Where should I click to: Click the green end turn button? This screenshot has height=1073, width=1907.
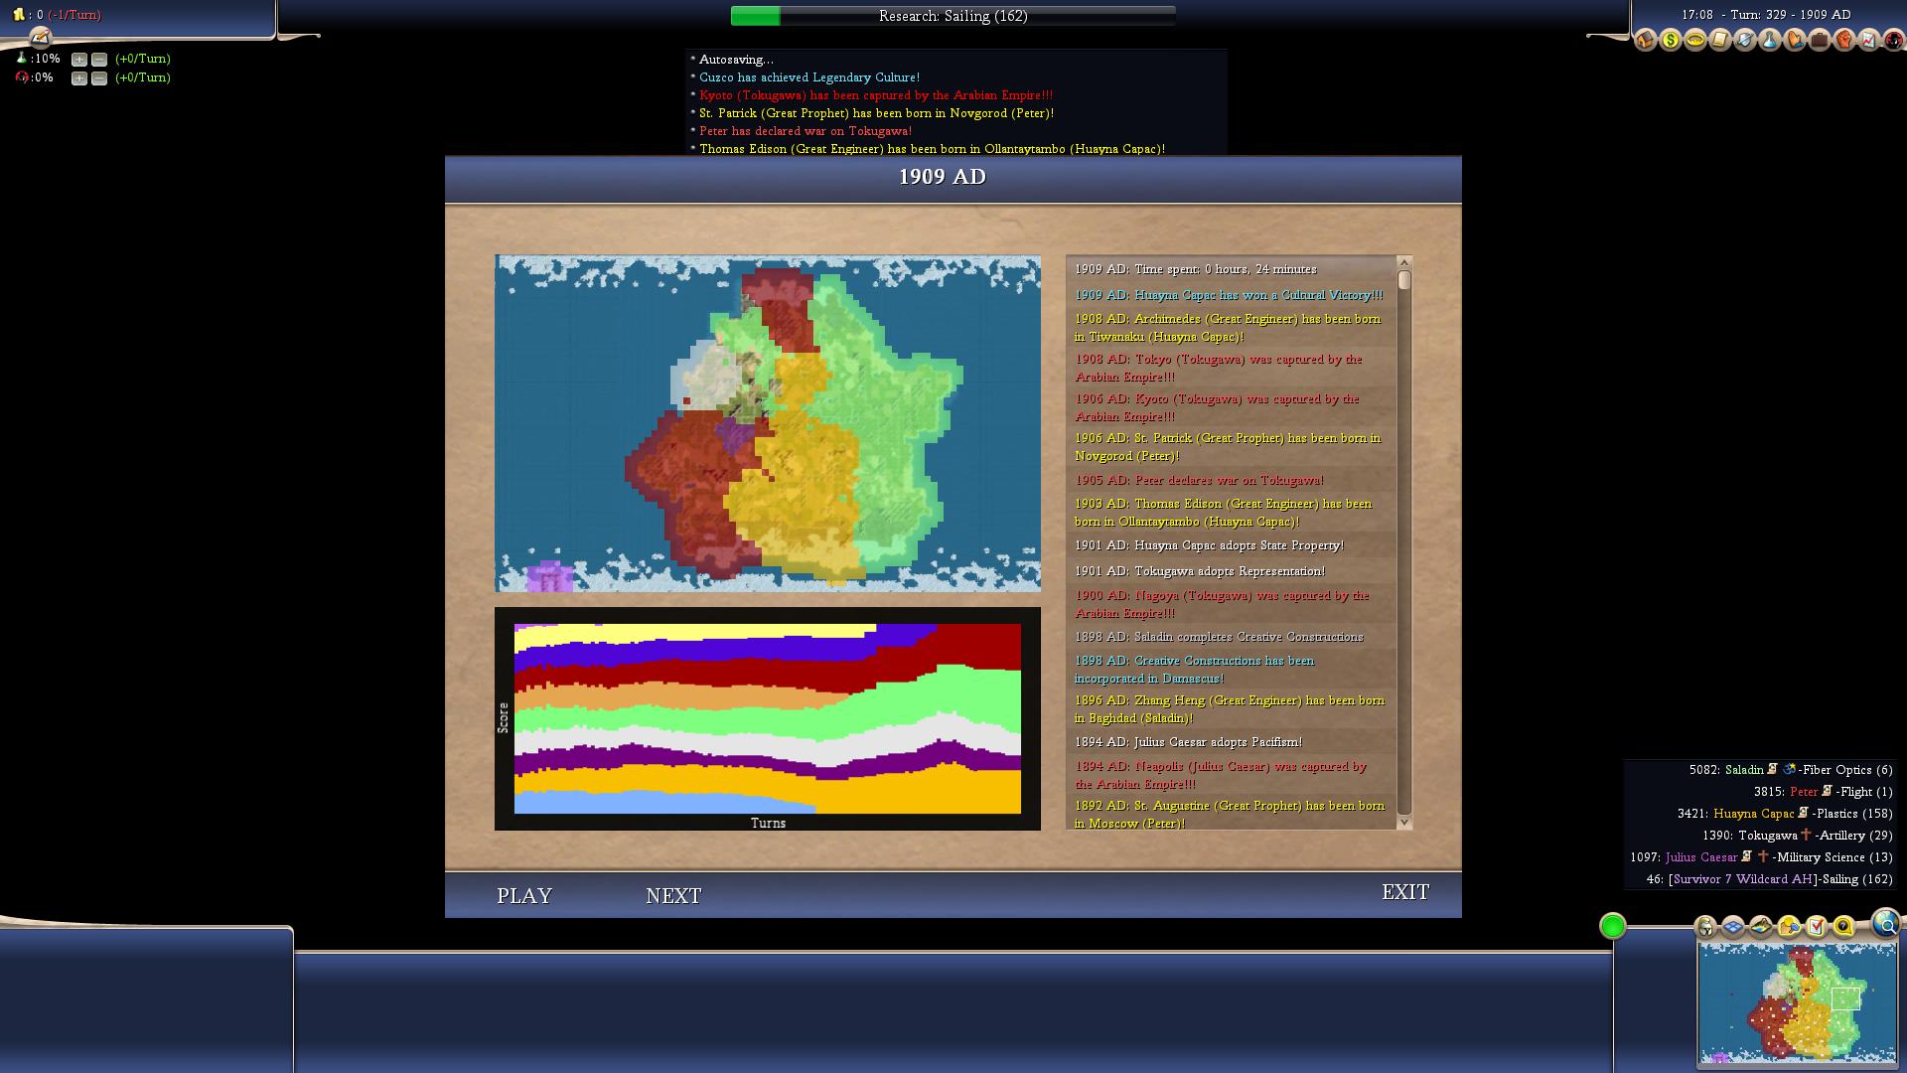click(1613, 926)
